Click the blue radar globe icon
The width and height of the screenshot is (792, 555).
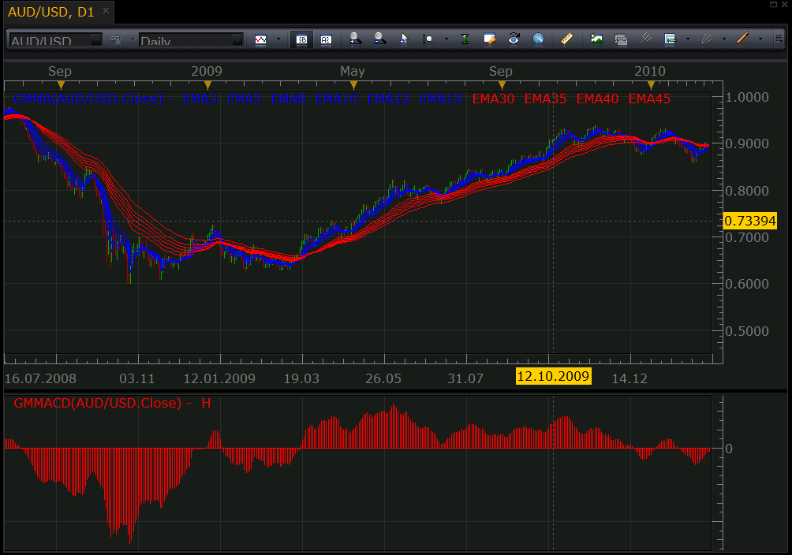tap(539, 39)
